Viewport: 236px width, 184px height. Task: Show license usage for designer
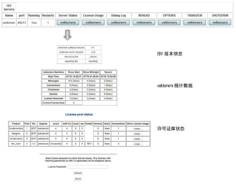[138, 134]
